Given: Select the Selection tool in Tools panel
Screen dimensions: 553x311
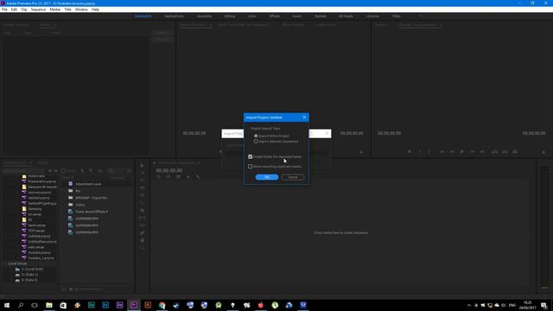Looking at the screenshot, I should (x=142, y=165).
